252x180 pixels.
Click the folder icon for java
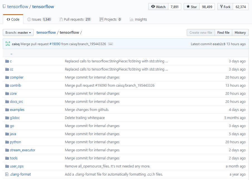coord(7,134)
